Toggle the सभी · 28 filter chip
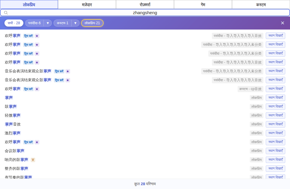 14,23
